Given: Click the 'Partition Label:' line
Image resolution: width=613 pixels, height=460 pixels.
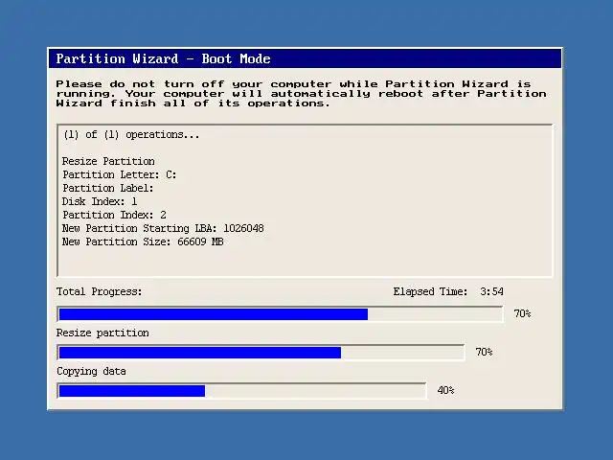Looking at the screenshot, I should pyautogui.click(x=108, y=188).
